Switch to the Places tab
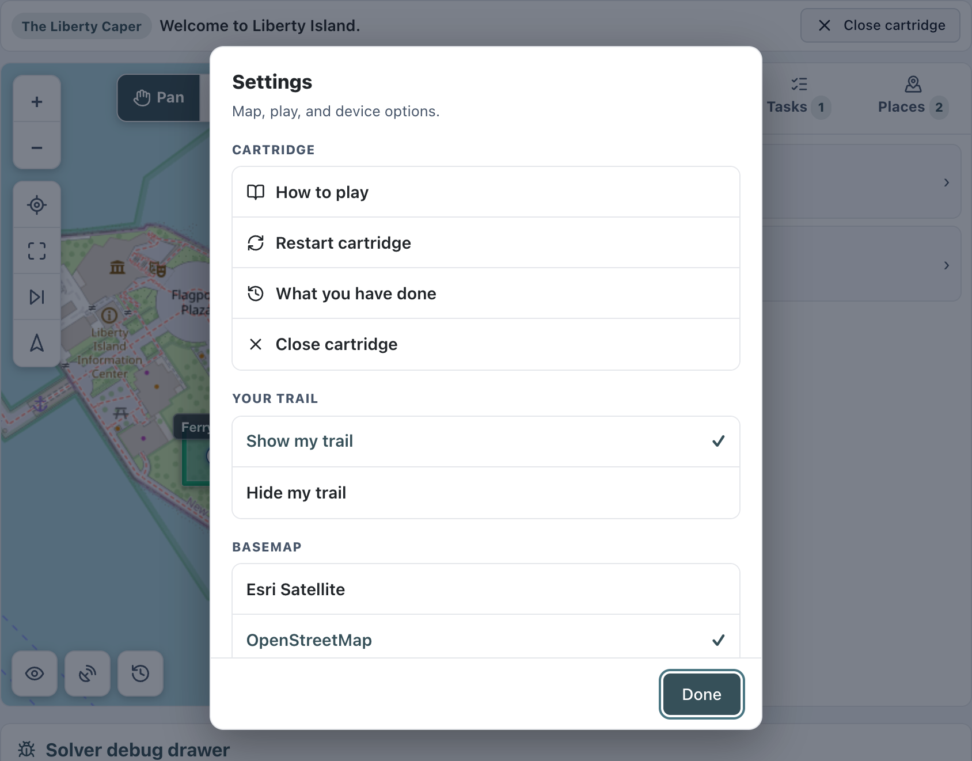 pos(913,97)
